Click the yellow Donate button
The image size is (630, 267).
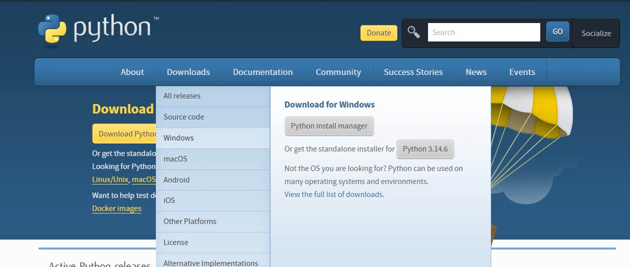[x=379, y=33]
